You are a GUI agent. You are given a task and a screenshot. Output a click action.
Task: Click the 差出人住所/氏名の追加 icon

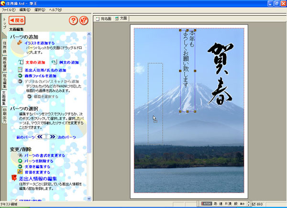[21, 70]
